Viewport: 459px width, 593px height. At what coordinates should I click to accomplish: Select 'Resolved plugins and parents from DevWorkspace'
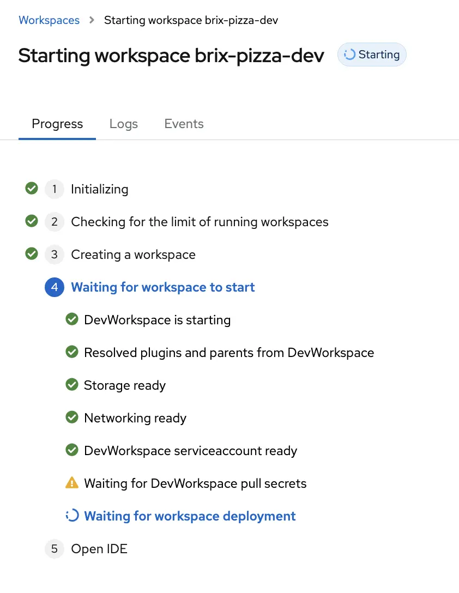229,353
